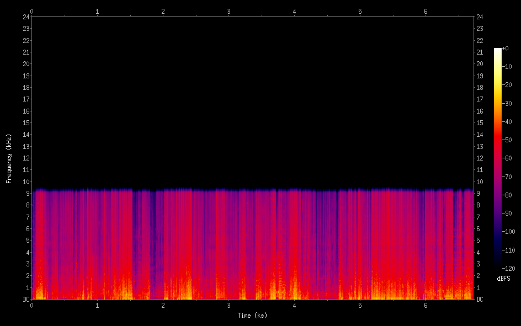The width and height of the screenshot is (521, 326).
Task: Click the Time (ks) axis title
Action: (252, 316)
